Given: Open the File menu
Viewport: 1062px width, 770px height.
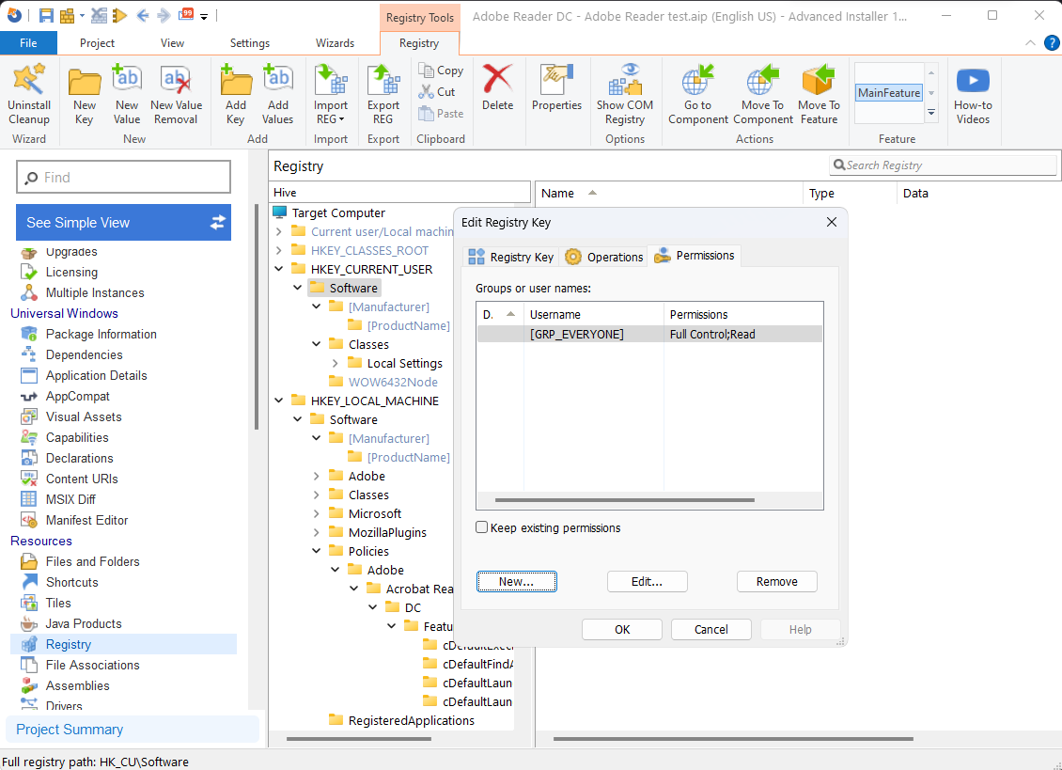Looking at the screenshot, I should tap(28, 42).
